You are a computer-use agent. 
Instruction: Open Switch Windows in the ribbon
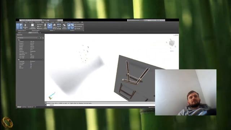click(64, 26)
